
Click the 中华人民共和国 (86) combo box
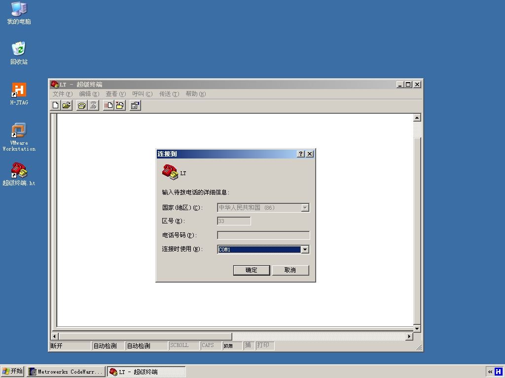coord(263,208)
